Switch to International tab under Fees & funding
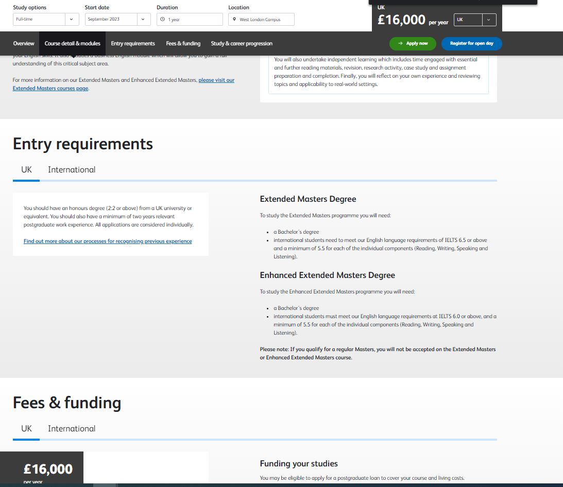Viewport: 563px width, 487px height. click(72, 429)
